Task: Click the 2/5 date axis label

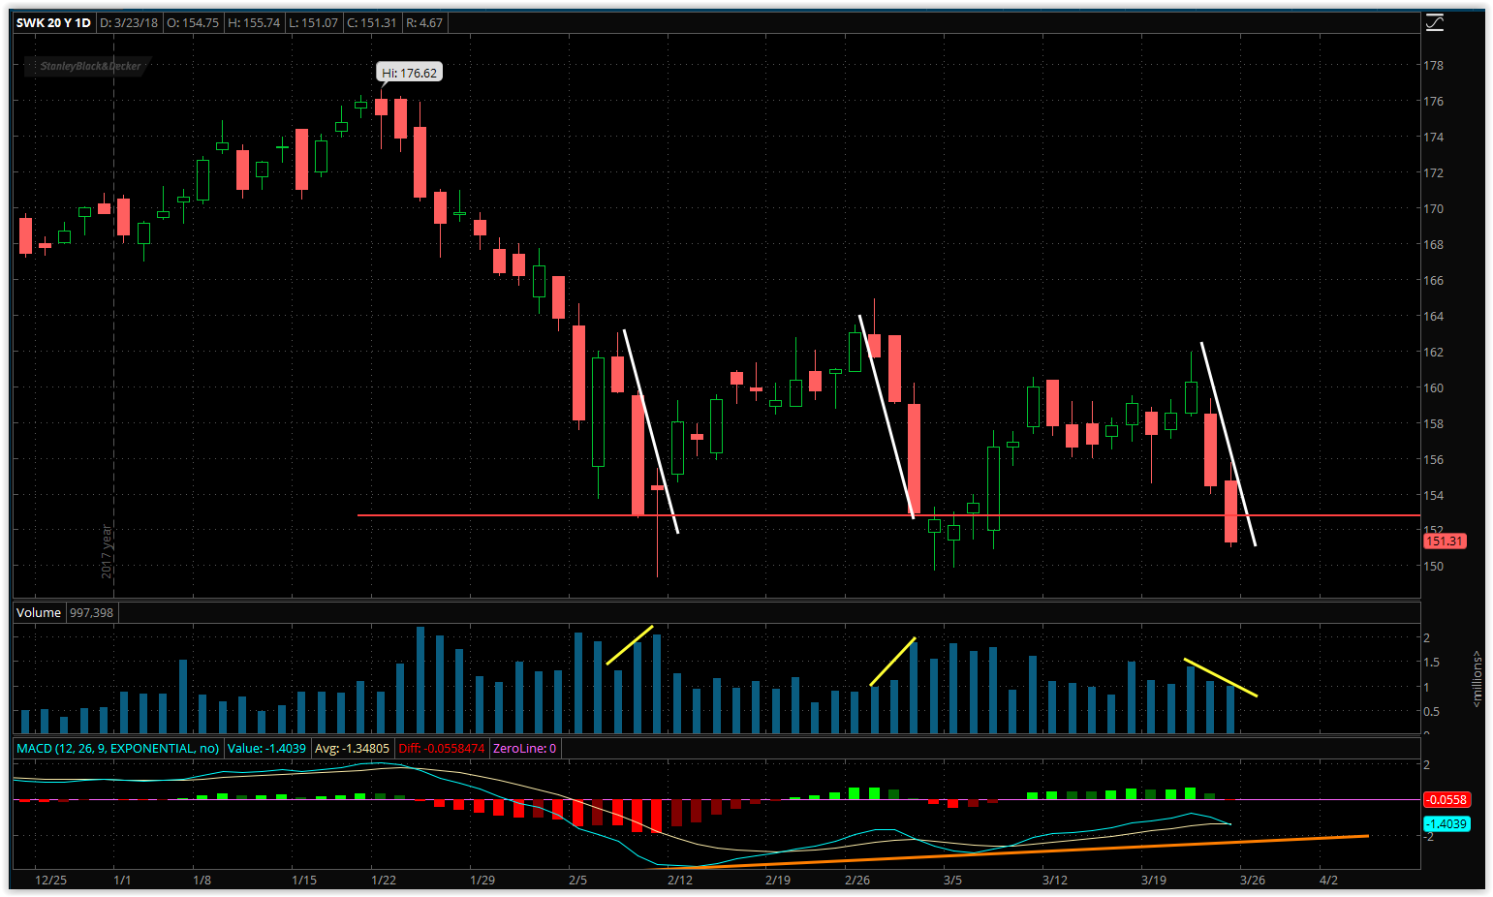Action: click(x=577, y=880)
